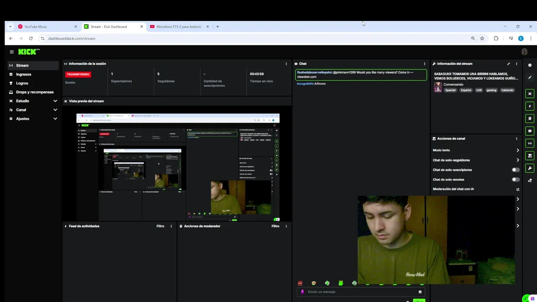Expand the Estudio sidebar section
Screen dimensions: 537x302
[55, 101]
